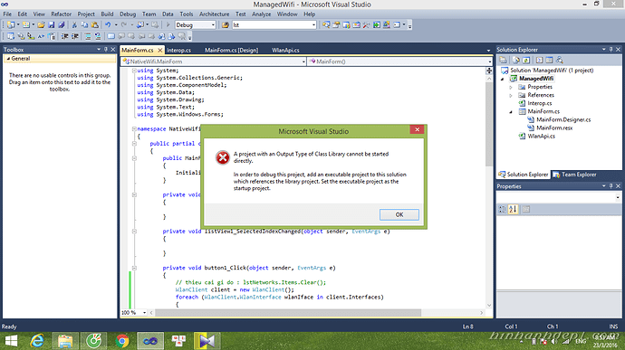Toggle Show All Files in Solution Explorer
The width and height of the screenshot is (625, 350).
pyautogui.click(x=516, y=60)
